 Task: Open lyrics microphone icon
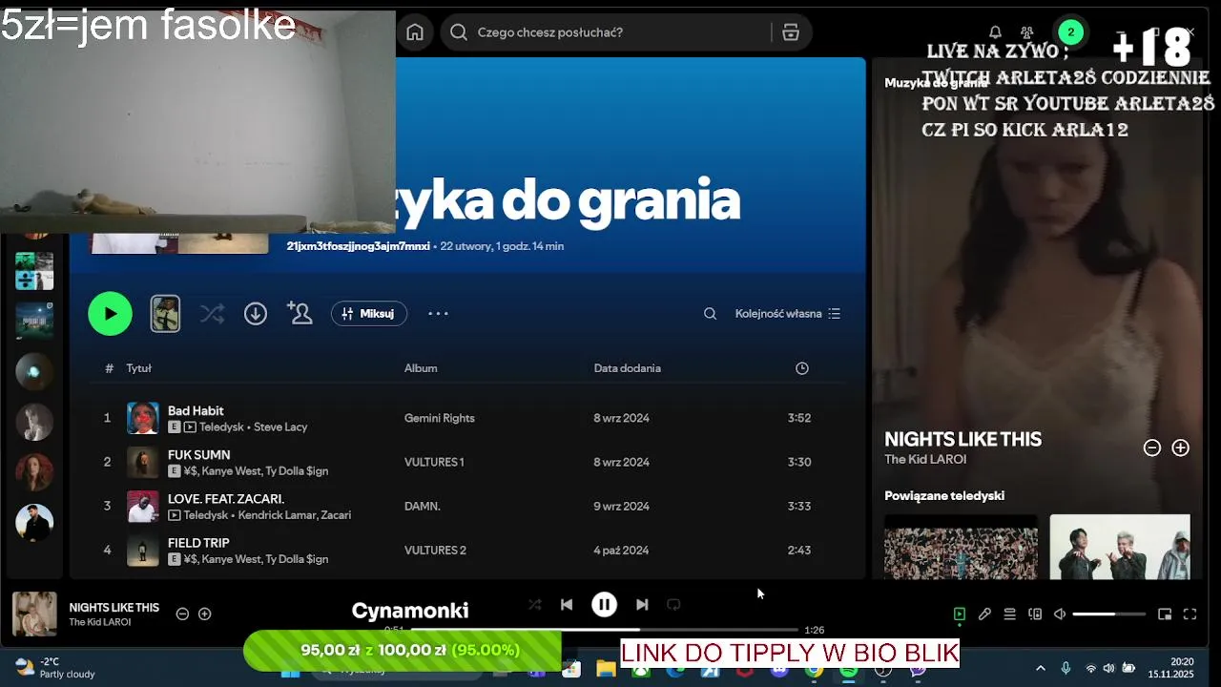[984, 614]
